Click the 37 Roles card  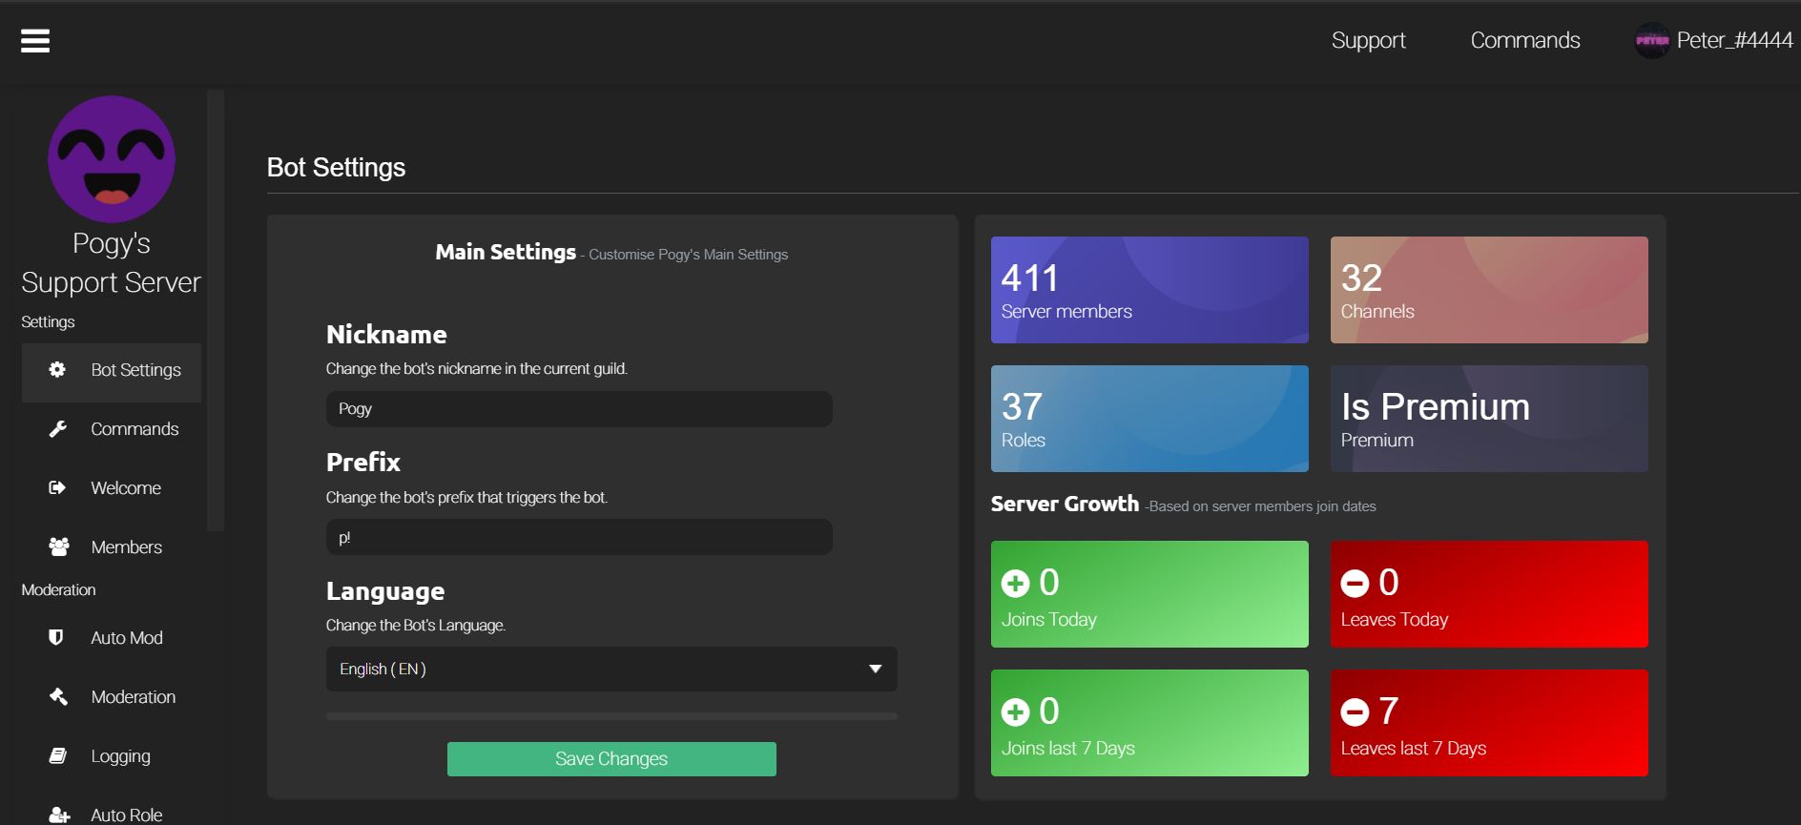pos(1149,419)
